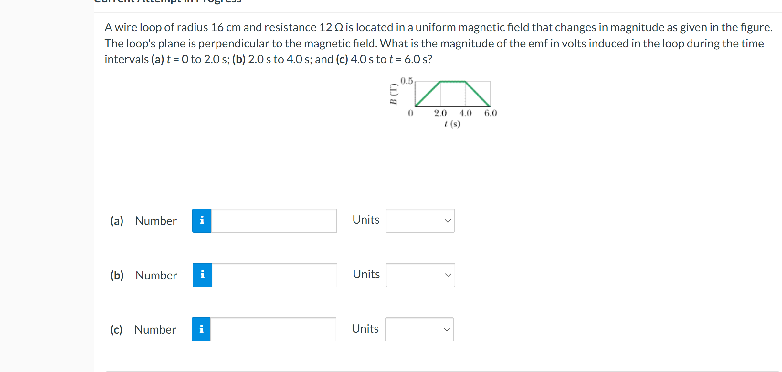Select the i help marker next to answer (b)
This screenshot has height=372, width=782.
click(x=202, y=275)
